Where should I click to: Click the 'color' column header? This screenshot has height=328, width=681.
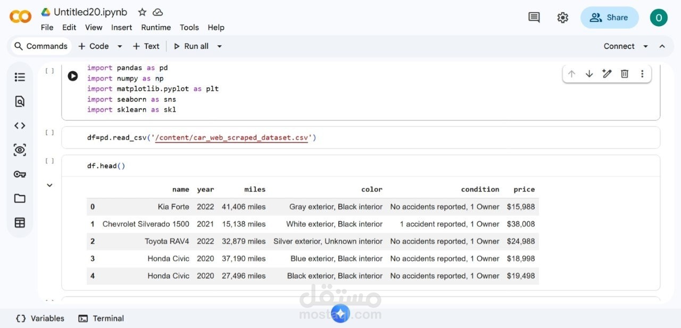coord(372,189)
